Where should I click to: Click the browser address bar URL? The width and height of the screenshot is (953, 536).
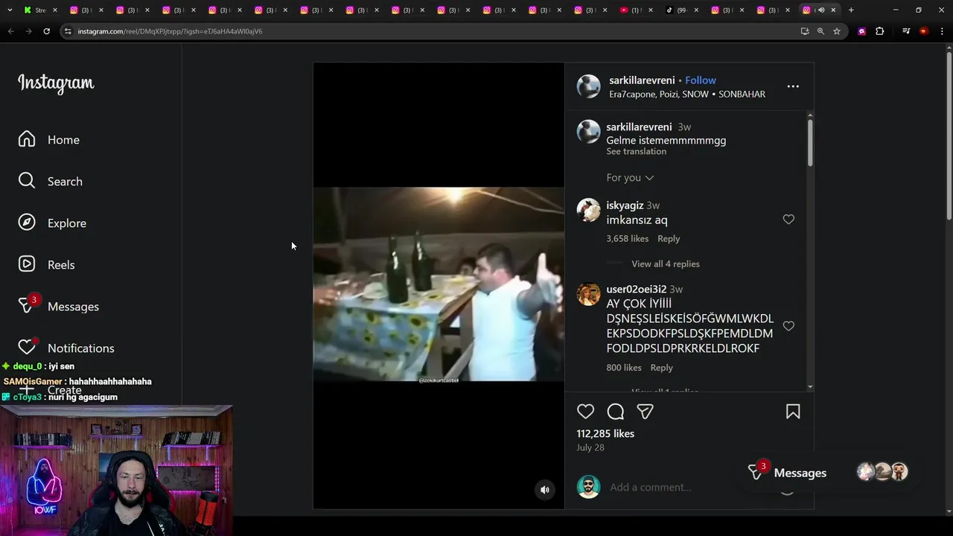[x=170, y=31]
